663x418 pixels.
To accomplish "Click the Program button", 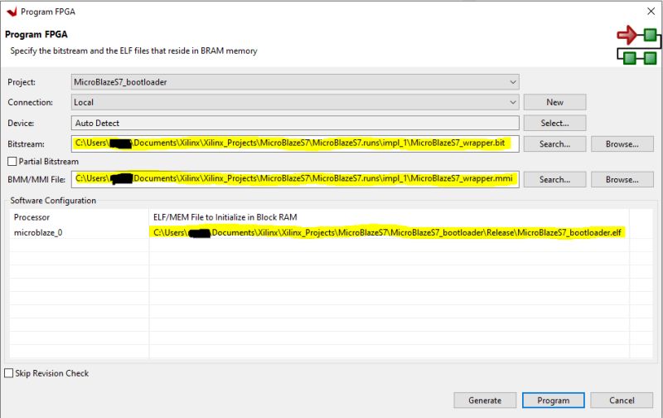I will pos(554,401).
